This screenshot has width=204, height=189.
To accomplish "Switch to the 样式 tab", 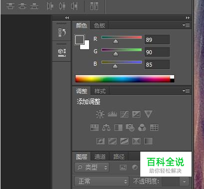I will [100, 91].
